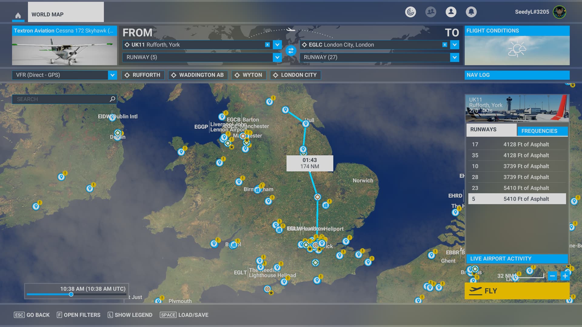
Task: Select runway 35 row
Action: tap(517, 155)
